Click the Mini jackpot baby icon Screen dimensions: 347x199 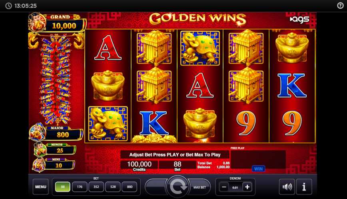(39, 164)
